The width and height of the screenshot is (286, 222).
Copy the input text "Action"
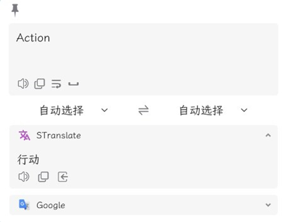tap(40, 84)
